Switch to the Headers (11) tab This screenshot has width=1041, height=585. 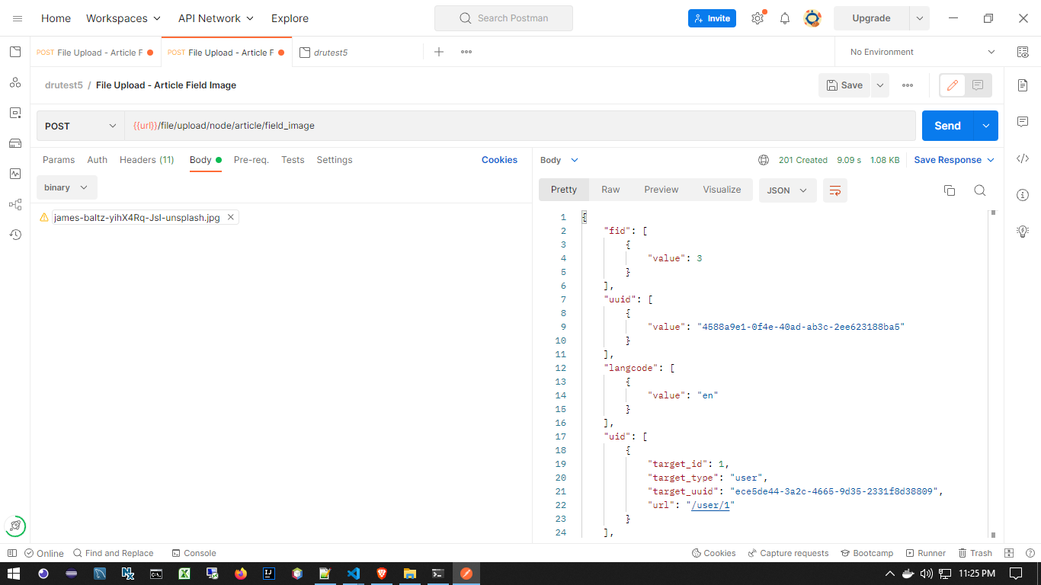(x=146, y=160)
